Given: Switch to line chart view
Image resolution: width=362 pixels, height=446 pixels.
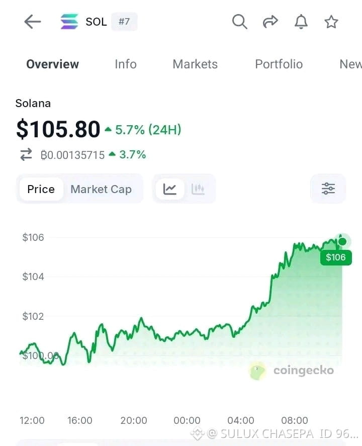Looking at the screenshot, I should [170, 189].
